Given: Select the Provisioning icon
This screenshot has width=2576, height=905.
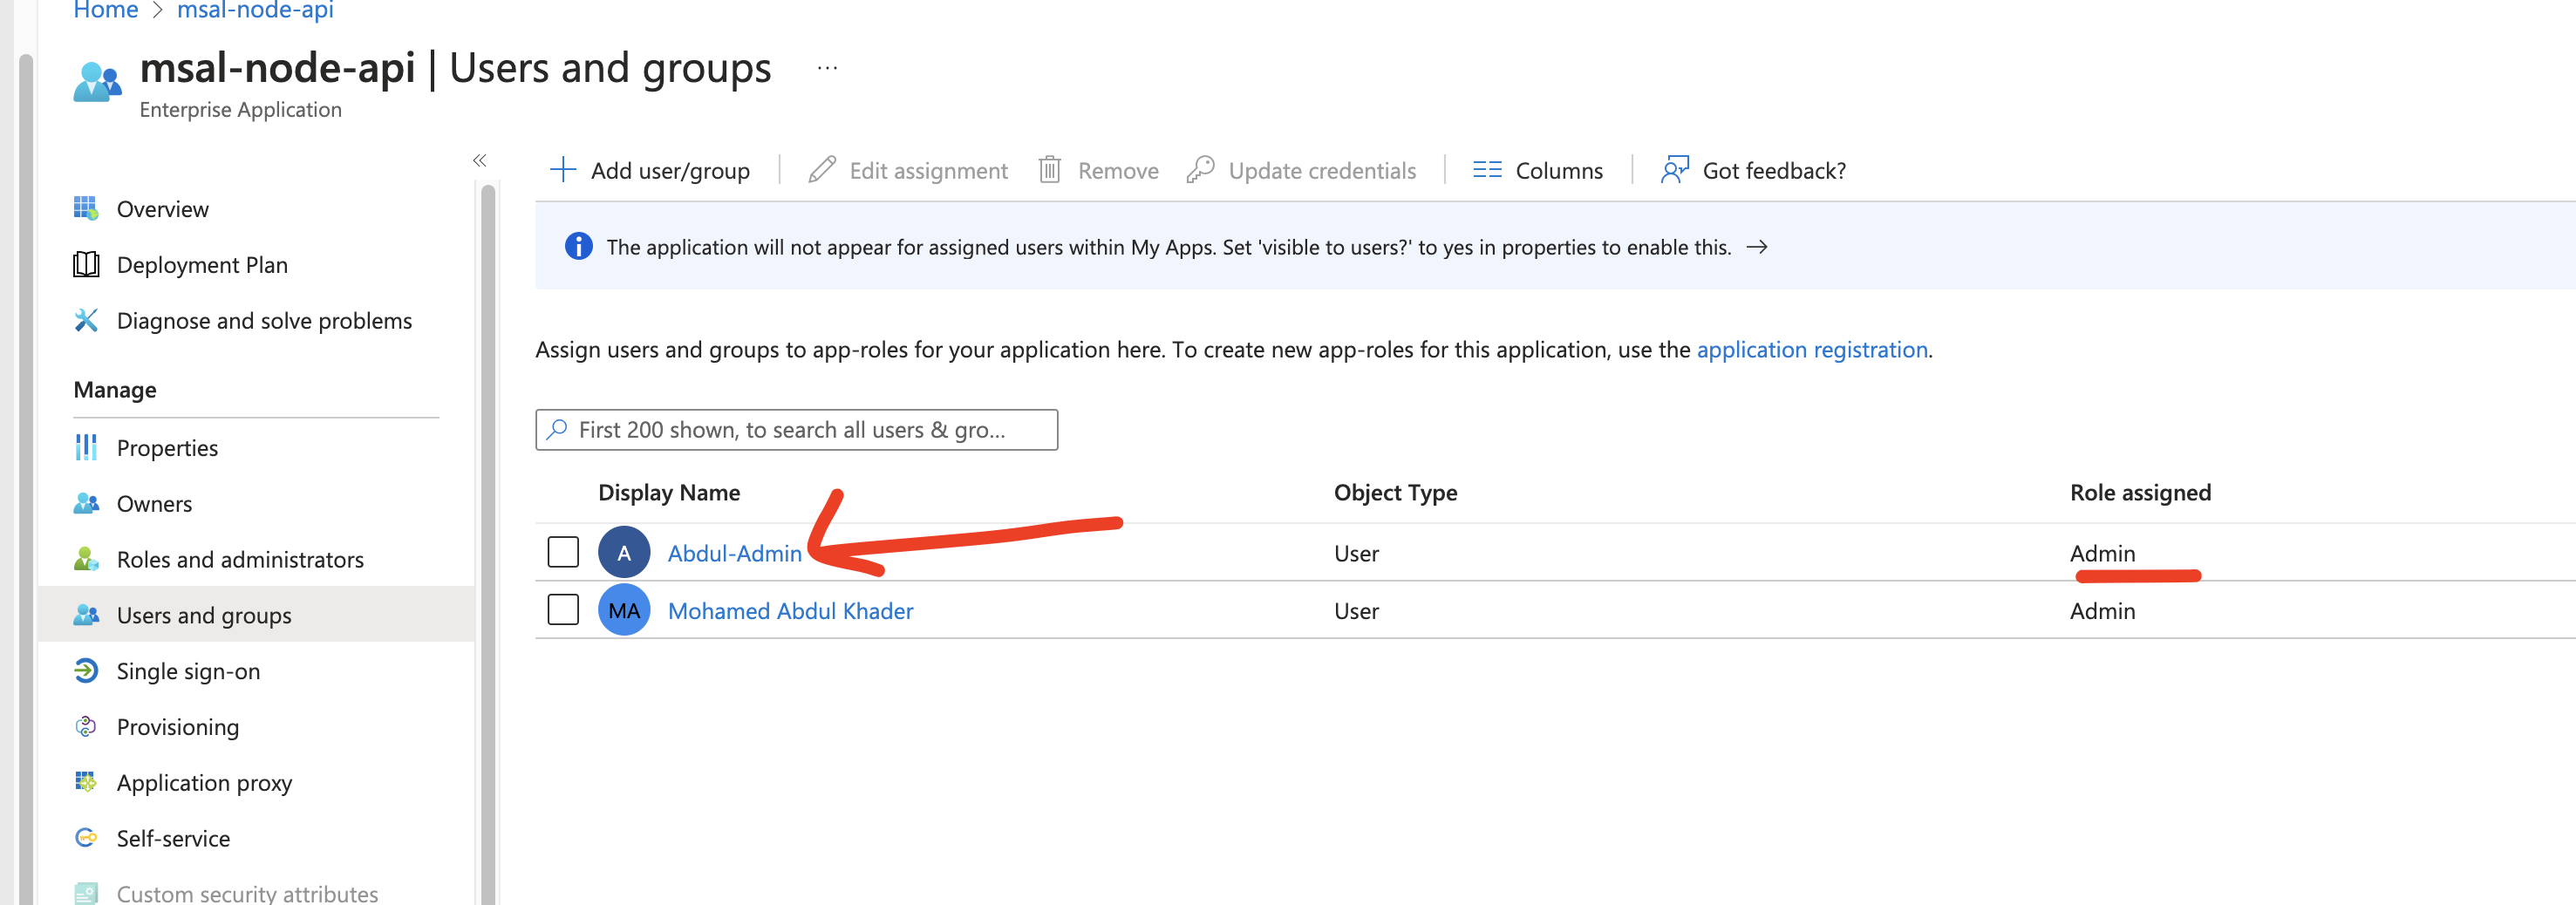Looking at the screenshot, I should (x=88, y=727).
